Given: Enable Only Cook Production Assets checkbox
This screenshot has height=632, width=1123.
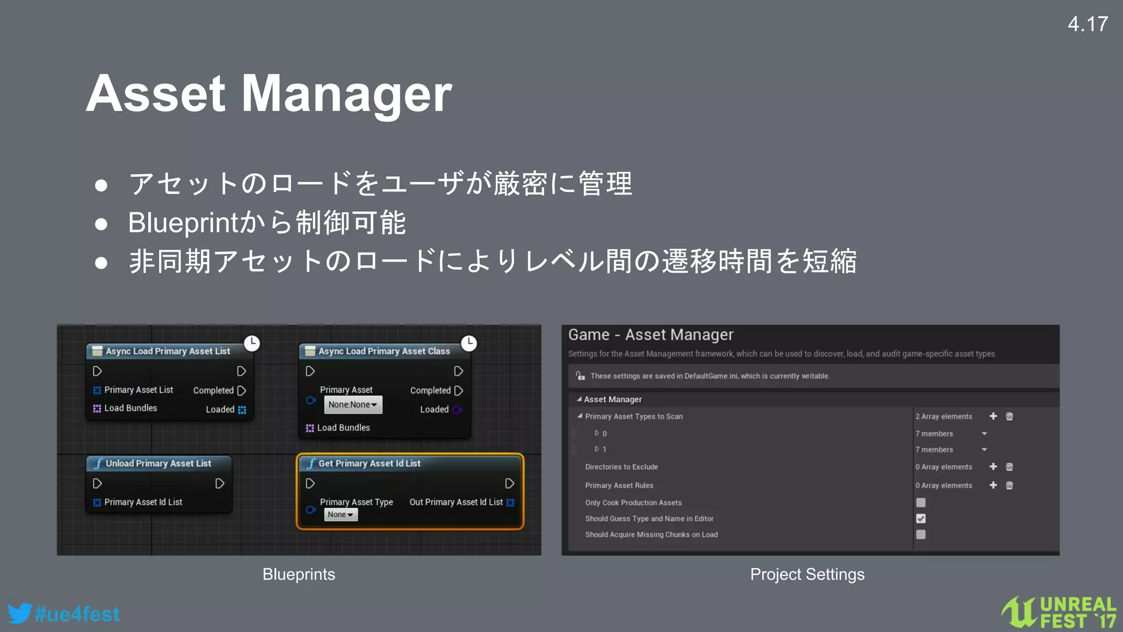Looking at the screenshot, I should [921, 503].
